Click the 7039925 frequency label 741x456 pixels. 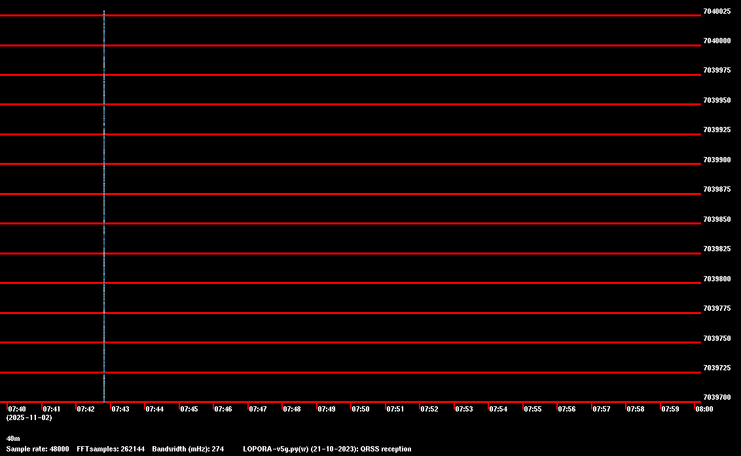[x=717, y=130]
